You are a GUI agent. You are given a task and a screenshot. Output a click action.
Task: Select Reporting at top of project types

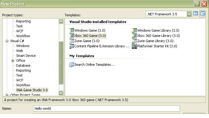[23, 21]
